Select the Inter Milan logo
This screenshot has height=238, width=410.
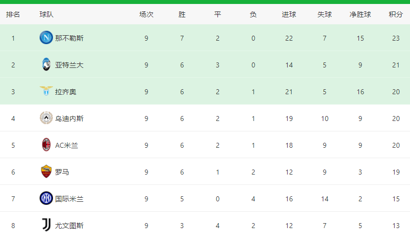[x=46, y=198]
